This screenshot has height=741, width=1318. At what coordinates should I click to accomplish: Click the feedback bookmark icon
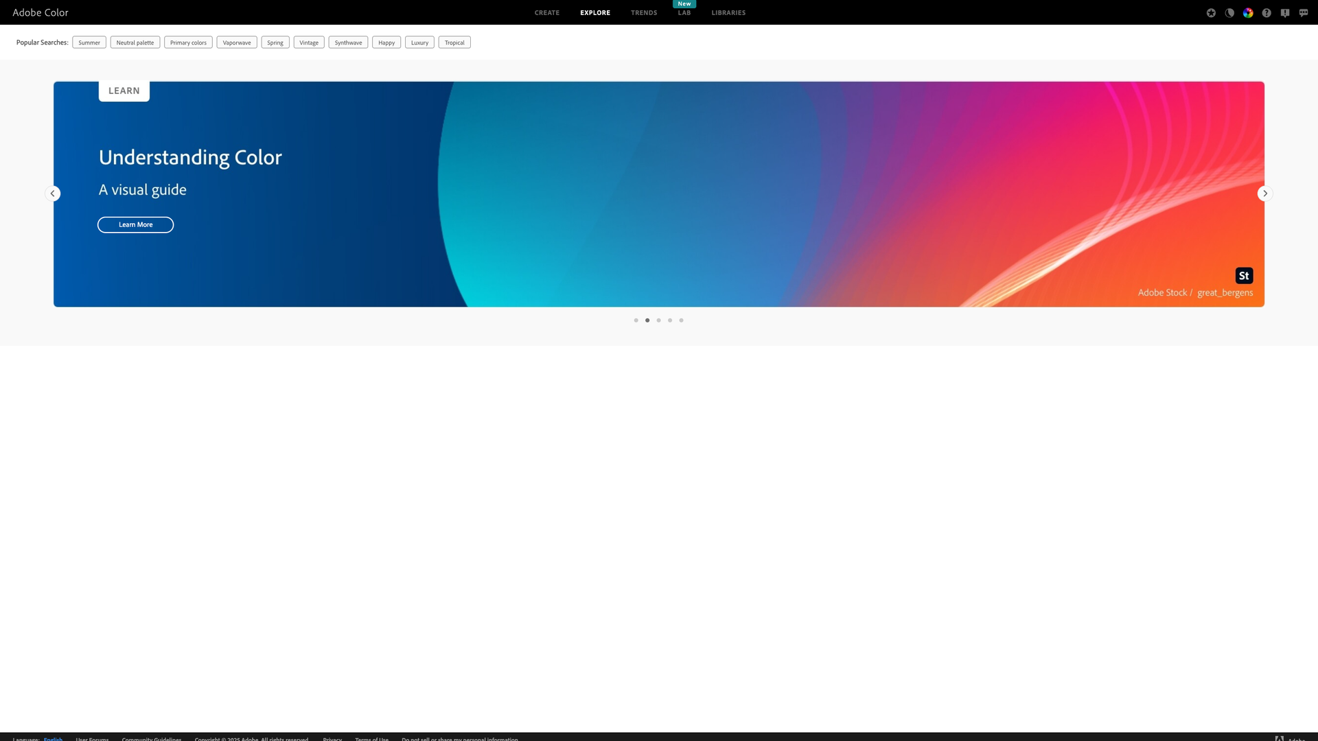click(1284, 12)
